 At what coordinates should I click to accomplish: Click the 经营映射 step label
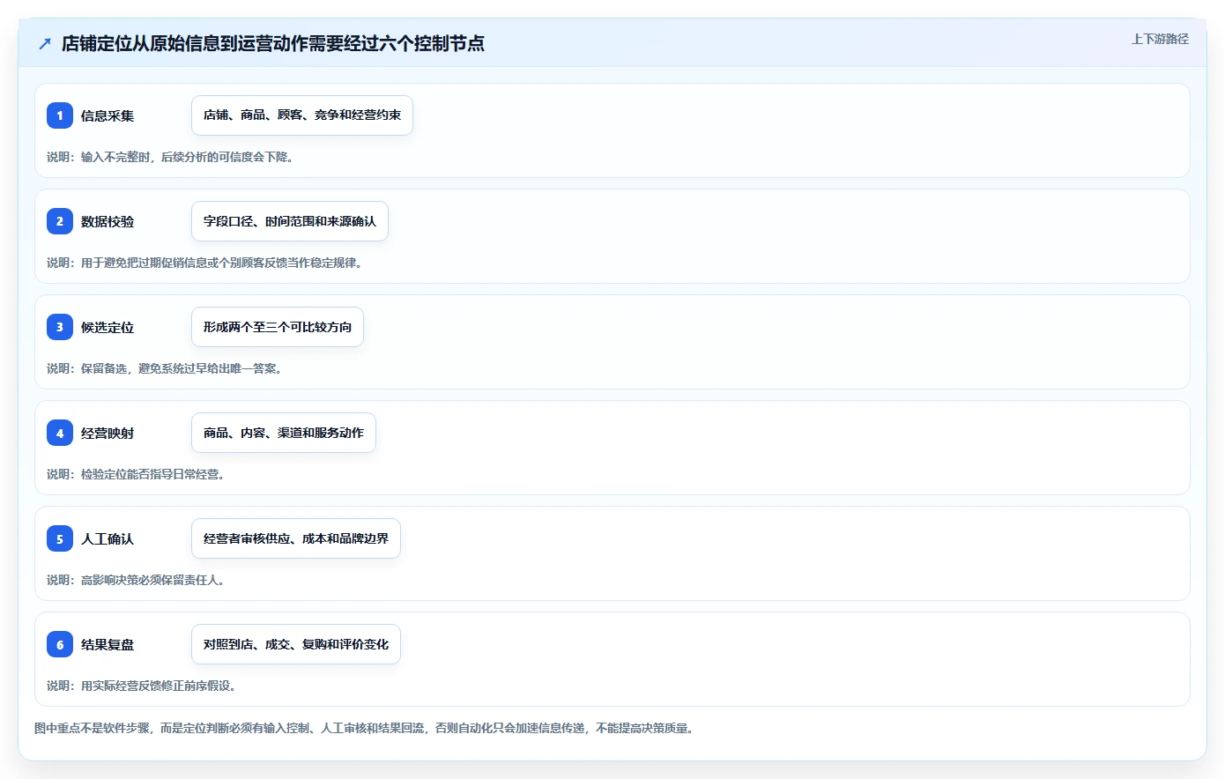108,433
